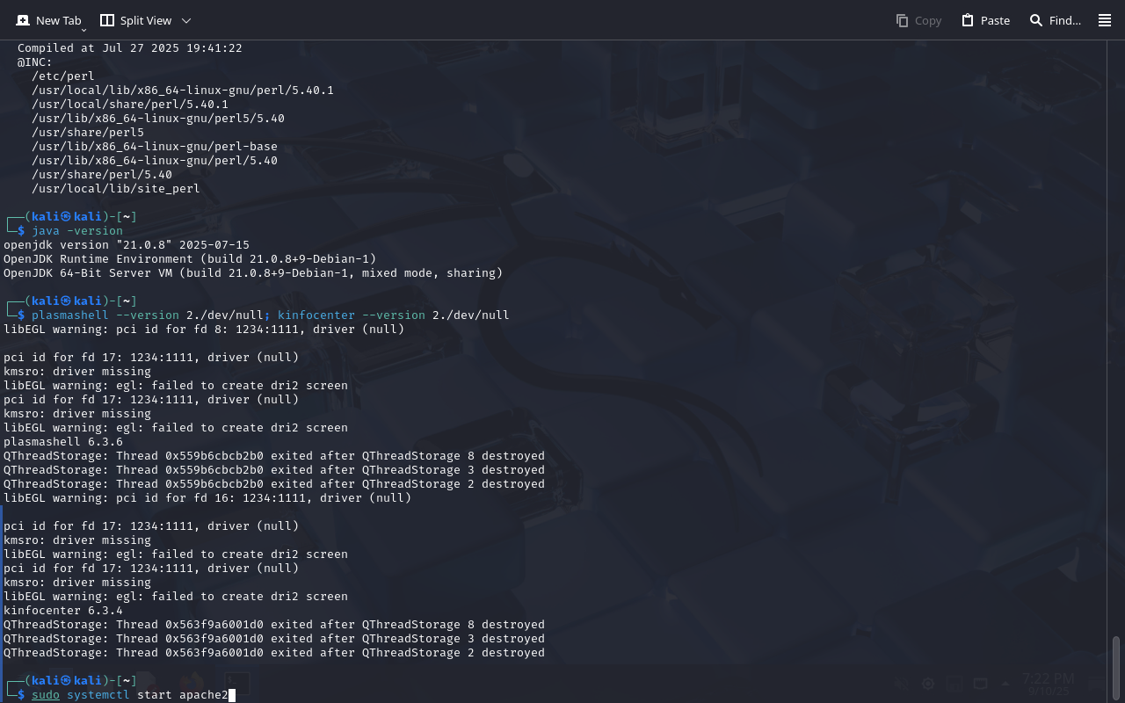Click 'Thread 0x559b6cbcb2b0 ... QThreadStorage 3 destroyed' line
The width and height of the screenshot is (1125, 703).
[x=274, y=470]
